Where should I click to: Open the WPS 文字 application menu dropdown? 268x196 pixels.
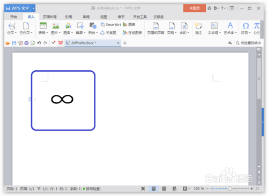33,9
